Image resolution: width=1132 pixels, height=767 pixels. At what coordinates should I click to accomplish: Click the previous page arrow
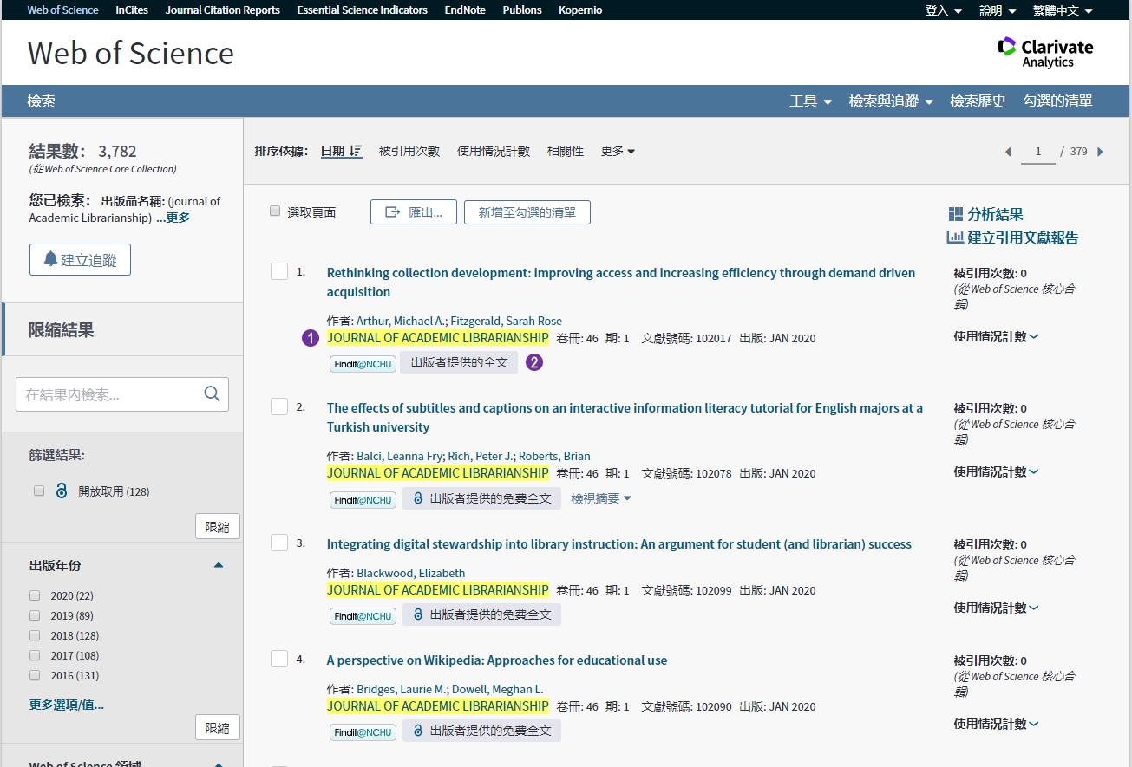tap(1008, 152)
